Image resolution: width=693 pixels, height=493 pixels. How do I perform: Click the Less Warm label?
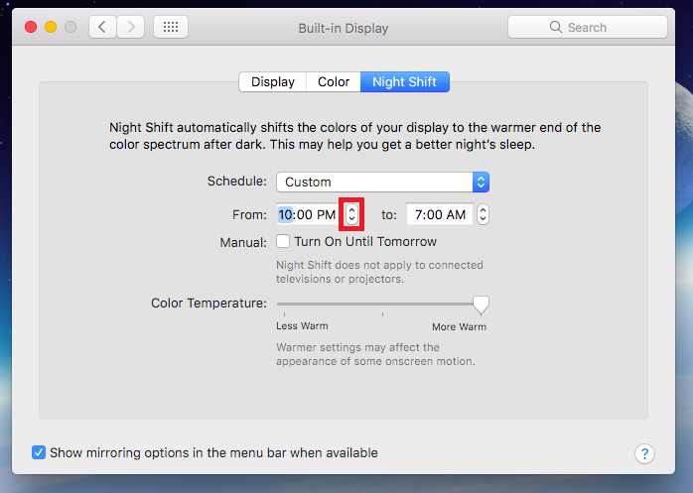pyautogui.click(x=302, y=326)
